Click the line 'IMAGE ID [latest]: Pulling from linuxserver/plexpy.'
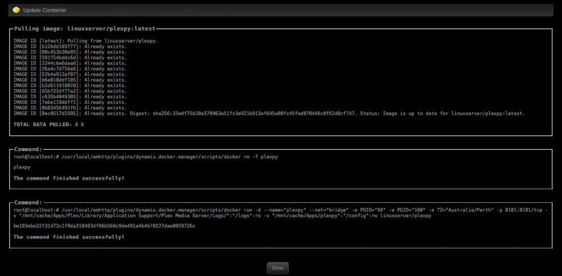 [x=85, y=41]
